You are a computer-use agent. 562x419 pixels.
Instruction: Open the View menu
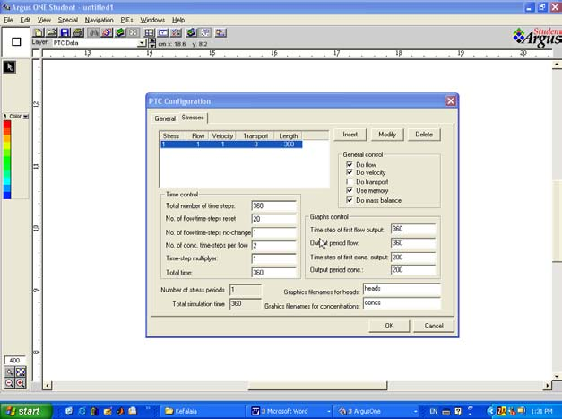44,20
